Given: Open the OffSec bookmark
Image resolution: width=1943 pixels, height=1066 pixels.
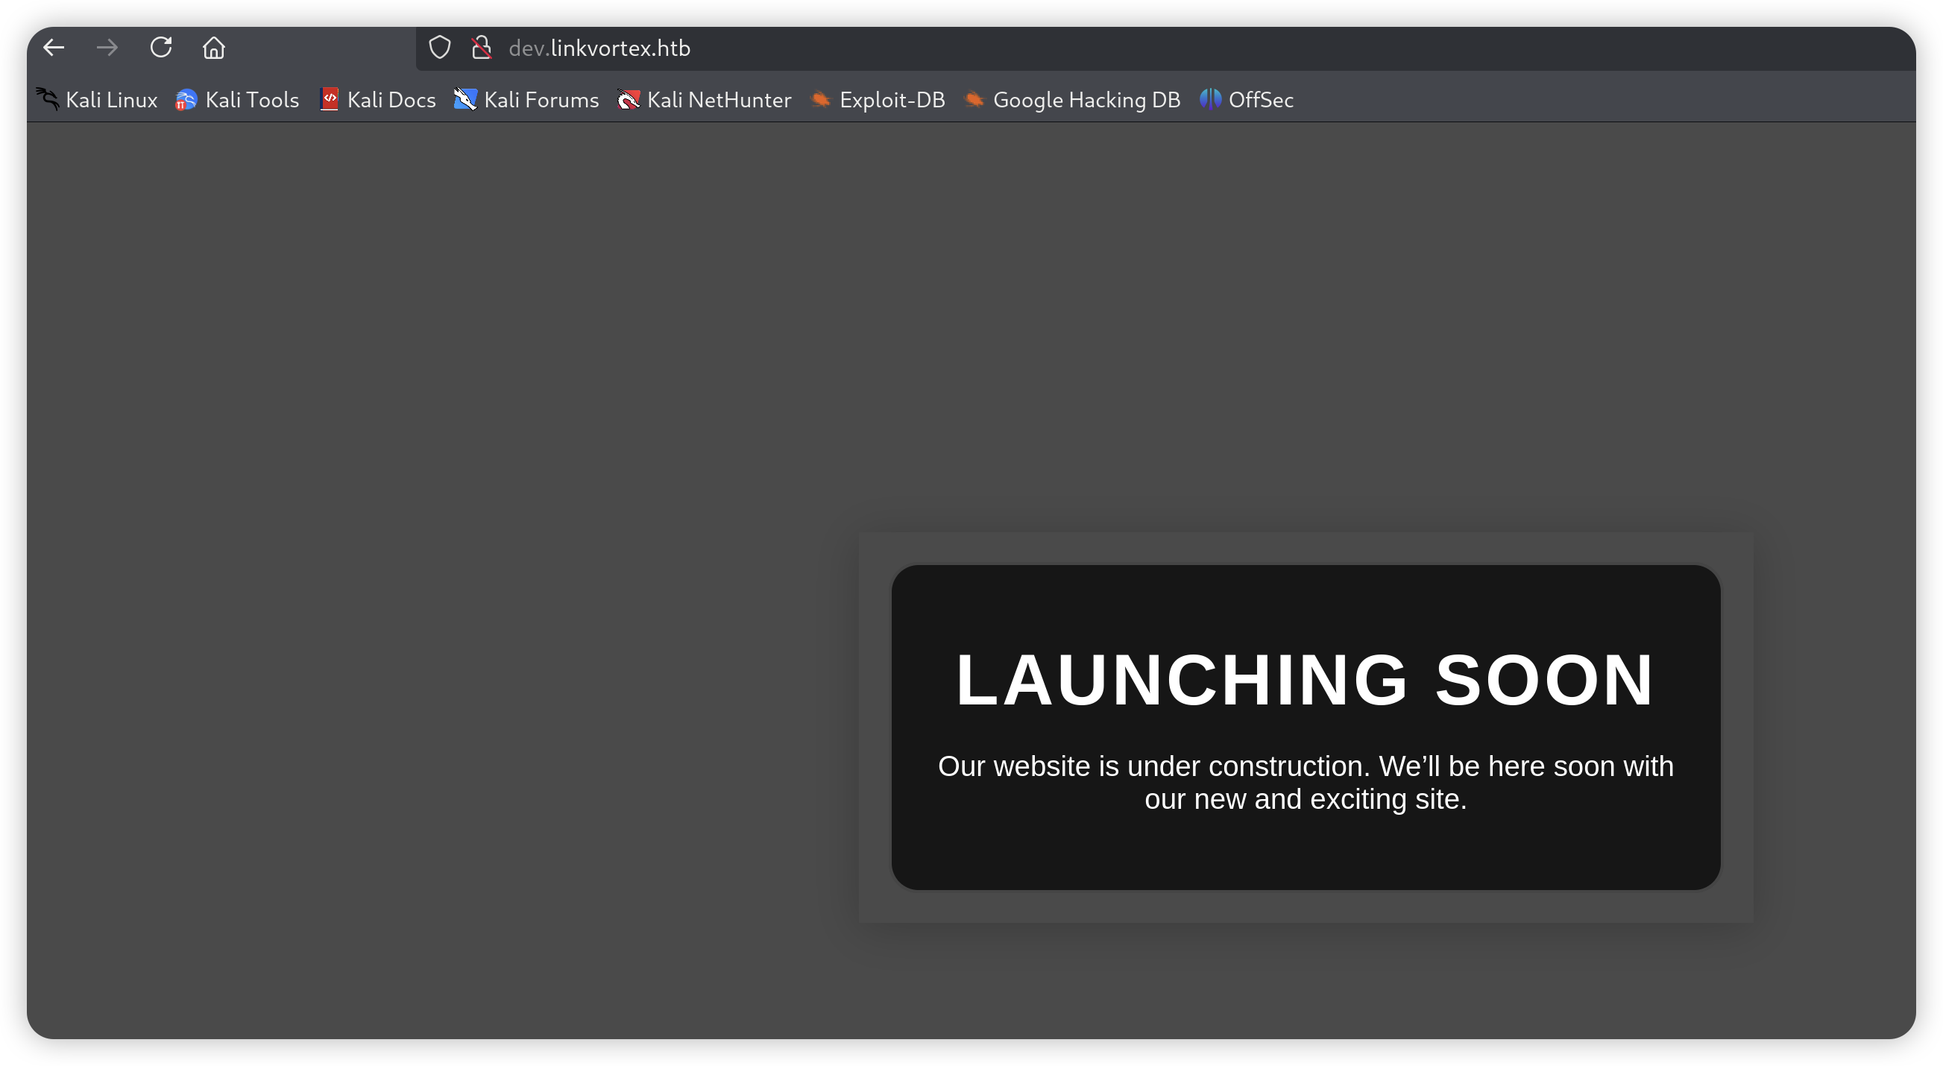Looking at the screenshot, I should pyautogui.click(x=1247, y=99).
